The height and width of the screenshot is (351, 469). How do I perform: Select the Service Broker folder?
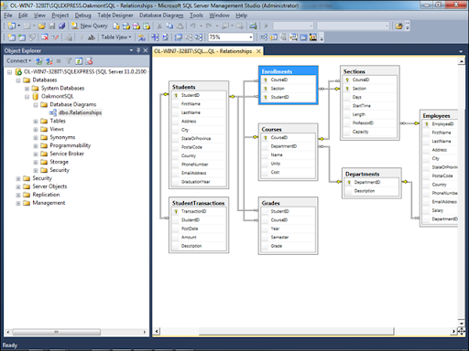67,154
